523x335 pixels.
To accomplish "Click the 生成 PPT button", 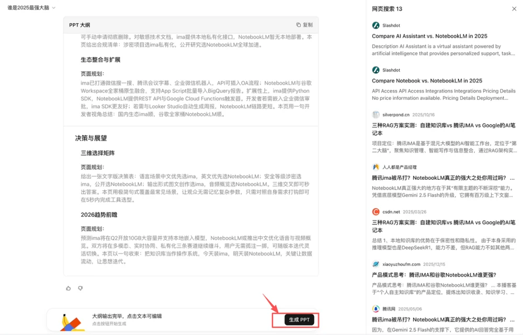I will pyautogui.click(x=299, y=320).
